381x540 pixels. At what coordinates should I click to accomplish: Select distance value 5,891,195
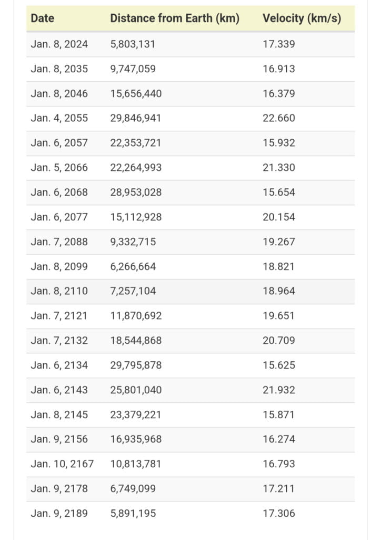133,514
